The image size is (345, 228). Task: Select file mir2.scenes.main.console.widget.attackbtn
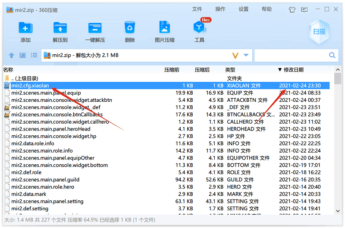166,100
